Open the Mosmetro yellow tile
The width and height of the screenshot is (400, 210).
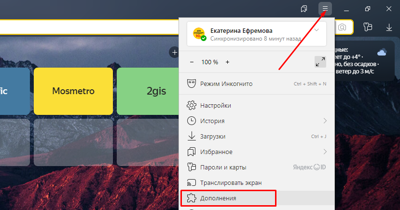click(73, 91)
